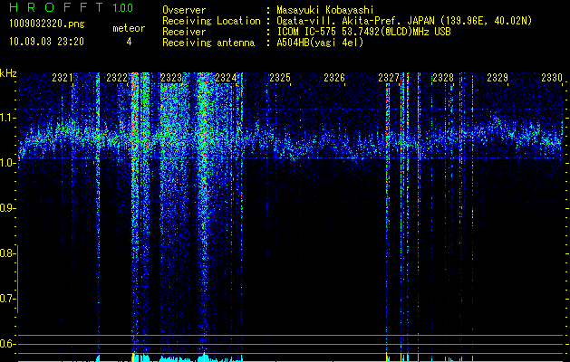Click the Ovserver label
The width and height of the screenshot is (570, 362).
184,10
